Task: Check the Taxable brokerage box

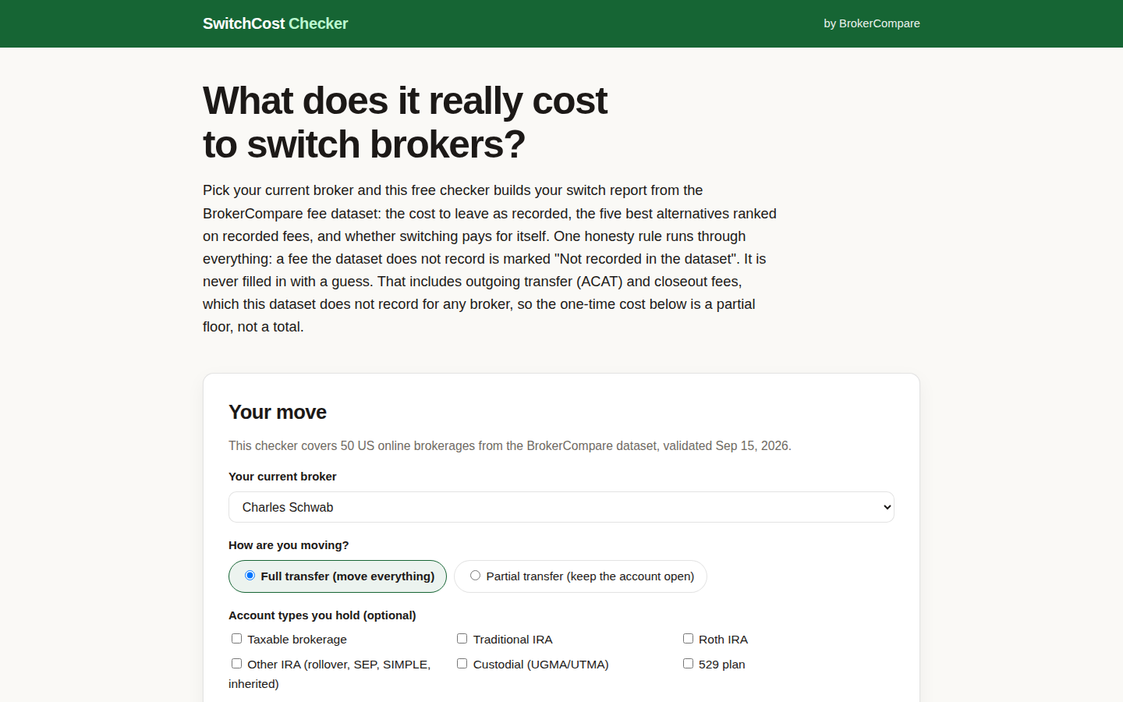Action: click(236, 639)
